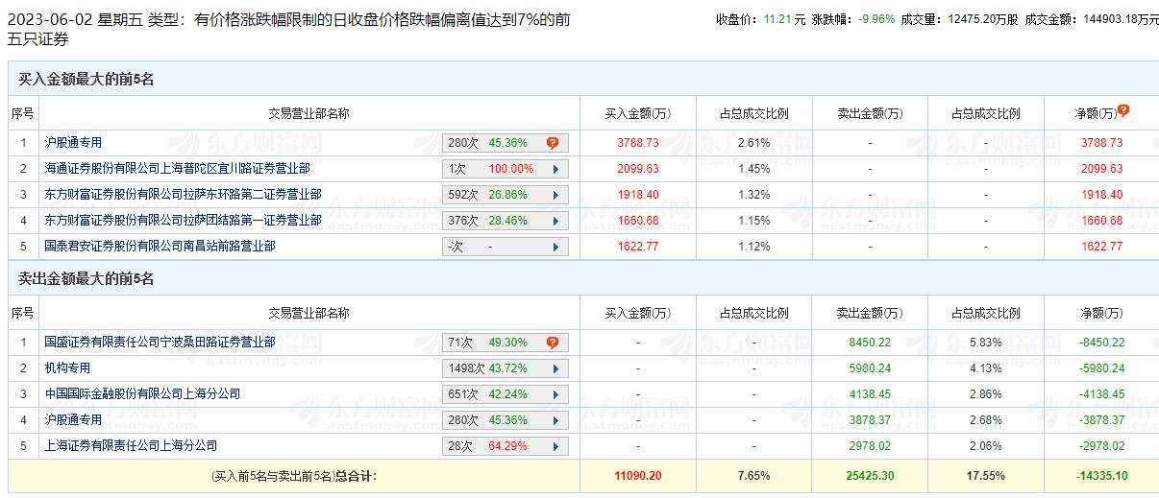Screen dimensions: 1159x498
Task: Open 中国国际金融上海分公司 link
Action: [x=142, y=394]
